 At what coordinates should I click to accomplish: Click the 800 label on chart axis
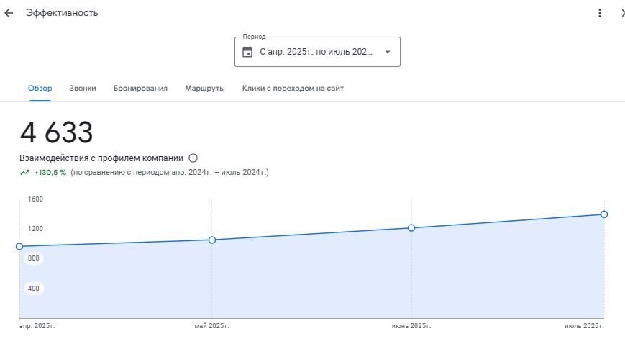pyautogui.click(x=34, y=258)
